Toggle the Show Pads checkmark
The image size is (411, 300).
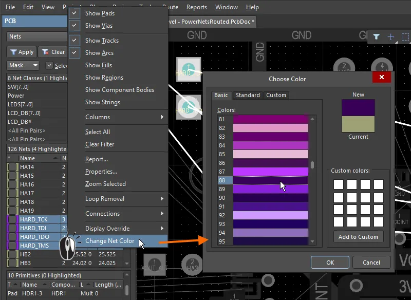pyautogui.click(x=75, y=13)
